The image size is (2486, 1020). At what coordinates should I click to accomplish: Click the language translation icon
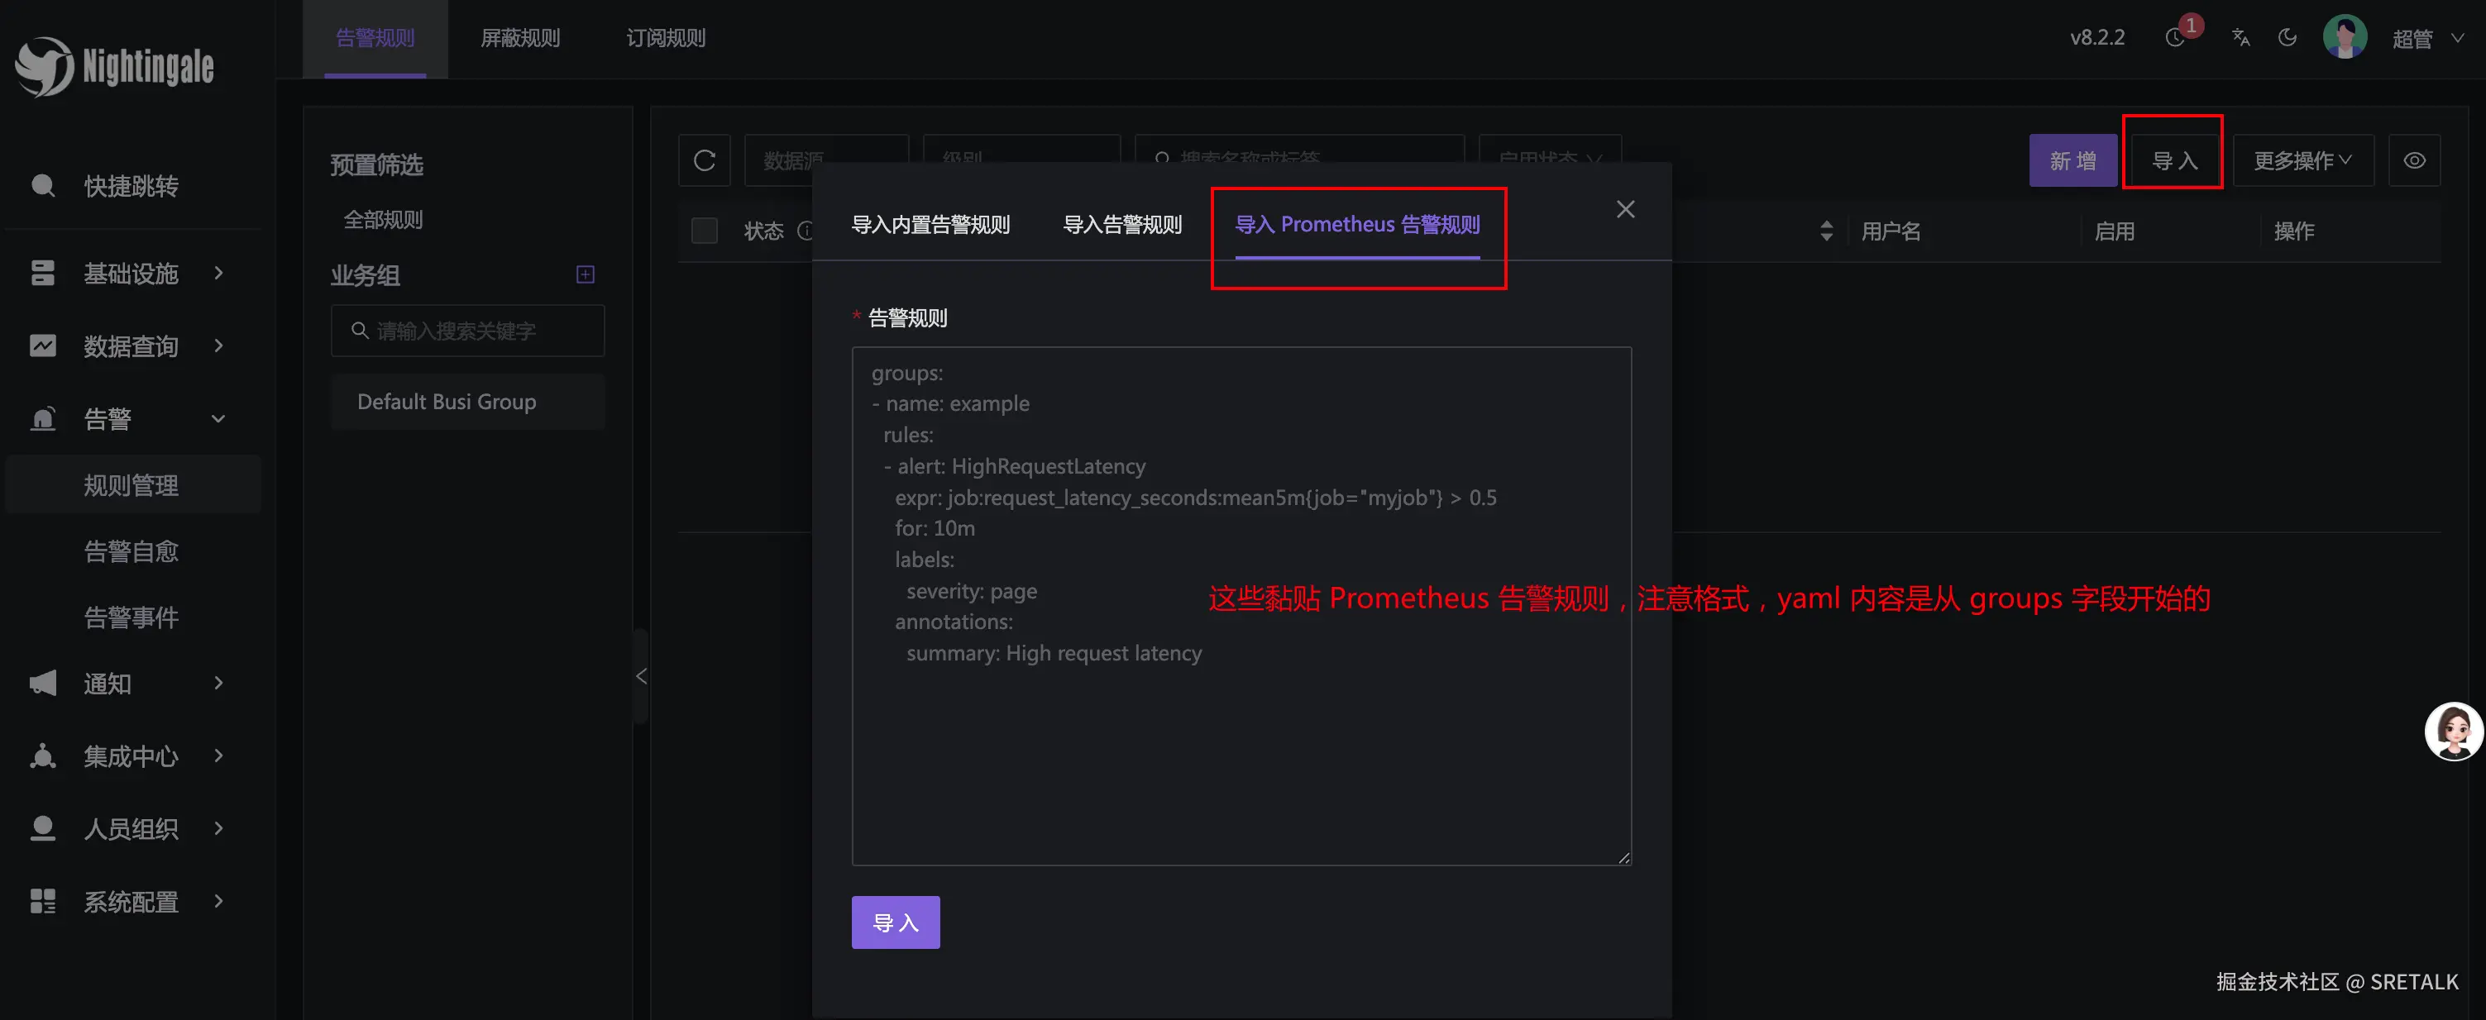(2240, 38)
